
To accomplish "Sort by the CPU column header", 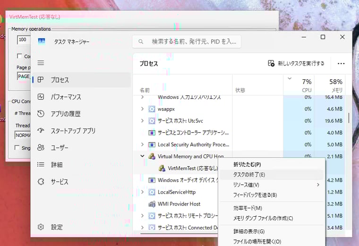I will pyautogui.click(x=299, y=85).
